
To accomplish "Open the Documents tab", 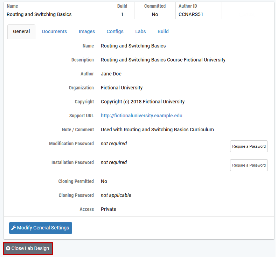I will tap(54, 31).
